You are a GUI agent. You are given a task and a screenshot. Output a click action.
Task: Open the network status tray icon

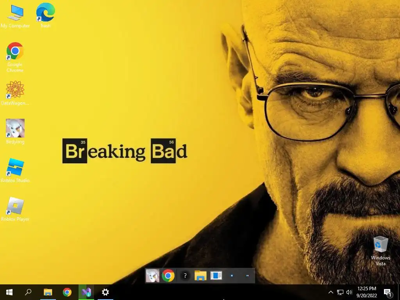[340, 292]
